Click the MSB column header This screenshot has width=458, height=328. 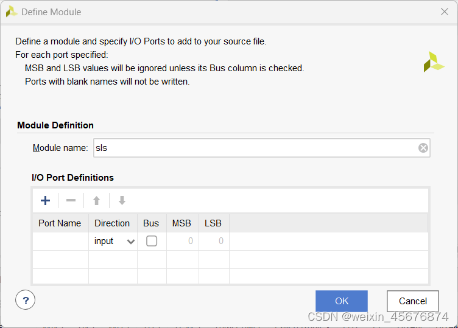click(183, 223)
